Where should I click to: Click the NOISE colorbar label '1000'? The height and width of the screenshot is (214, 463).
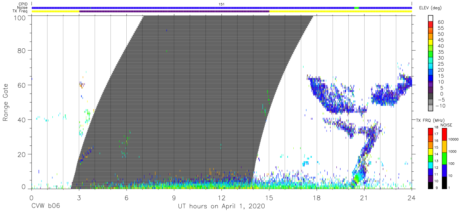(453, 152)
